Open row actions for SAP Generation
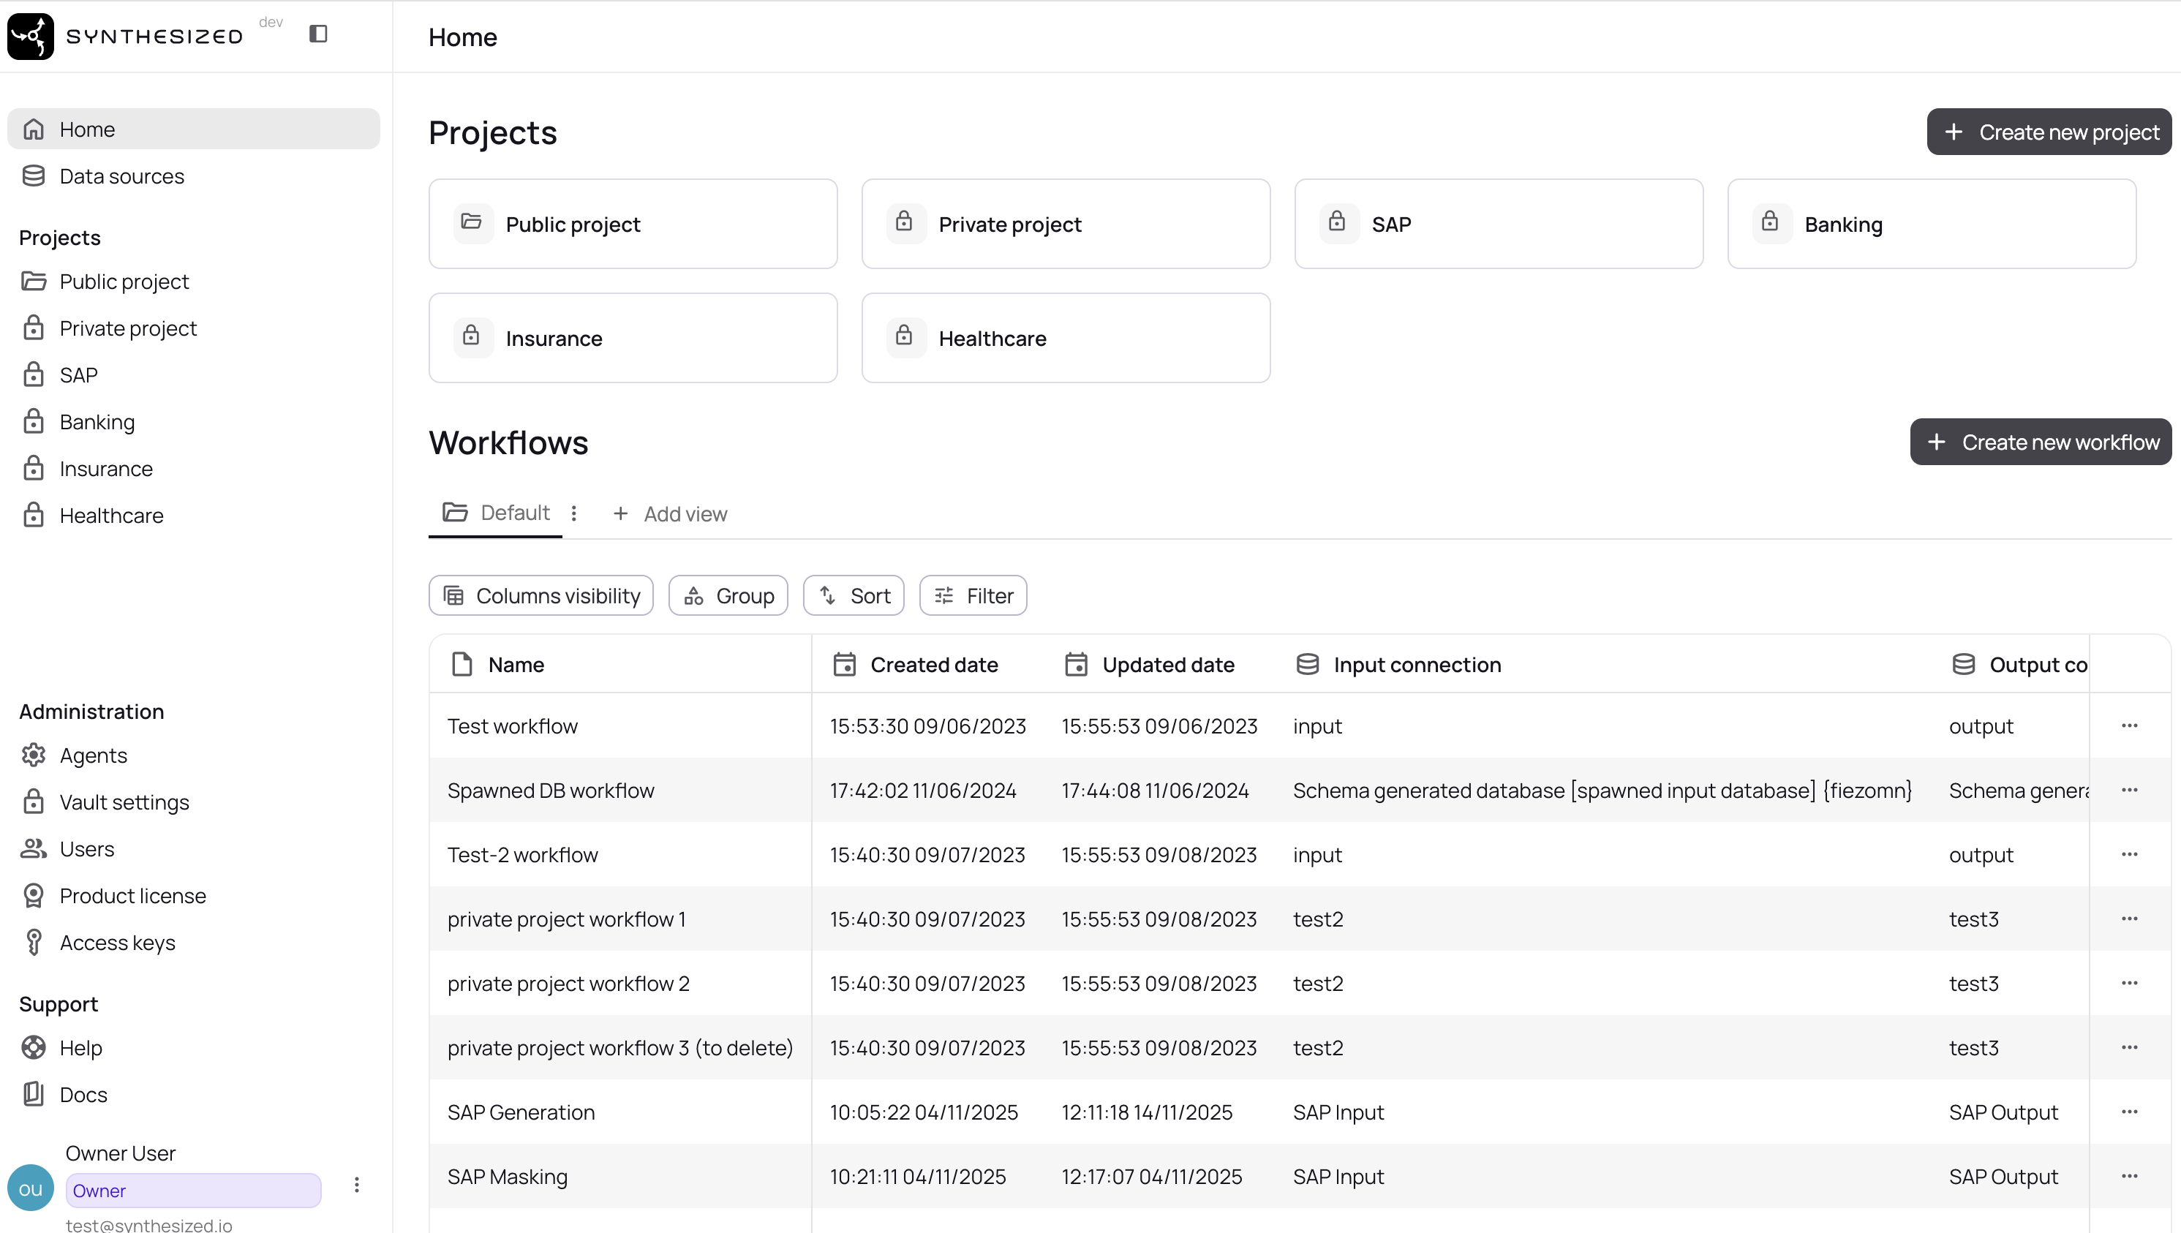Screen dimensions: 2181x1233 pyautogui.click(x=2129, y=1112)
